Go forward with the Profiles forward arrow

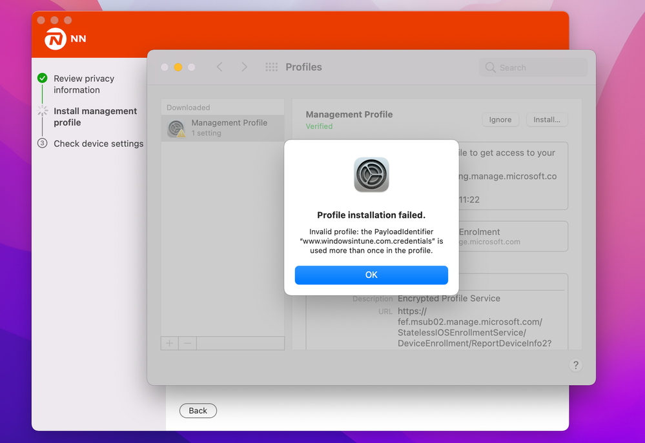coord(244,67)
